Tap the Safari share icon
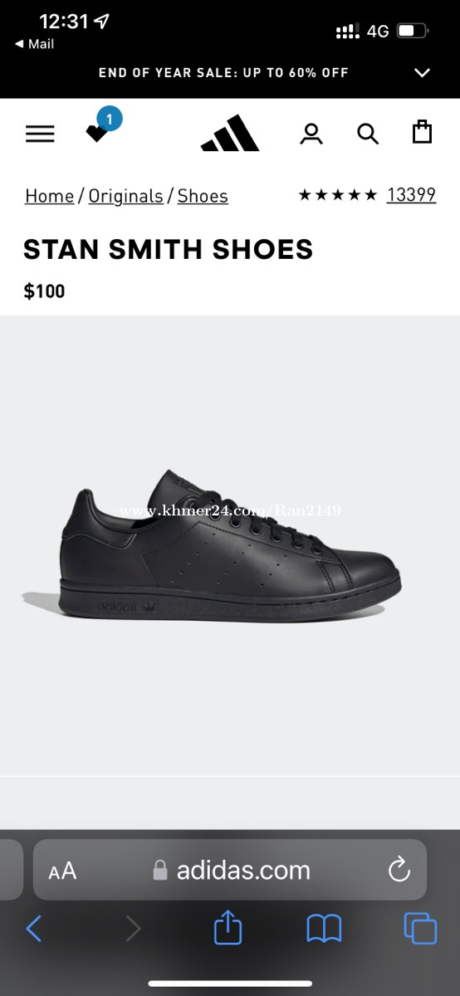The height and width of the screenshot is (996, 460). 228,928
